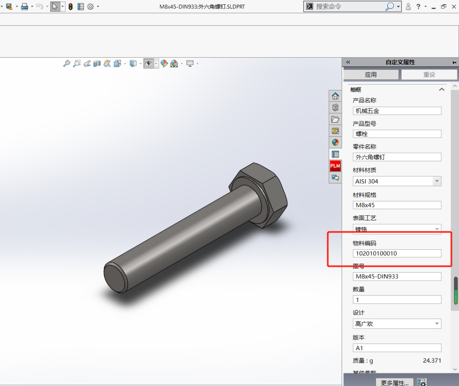
Task: Click the 应用 button
Action: [x=371, y=75]
